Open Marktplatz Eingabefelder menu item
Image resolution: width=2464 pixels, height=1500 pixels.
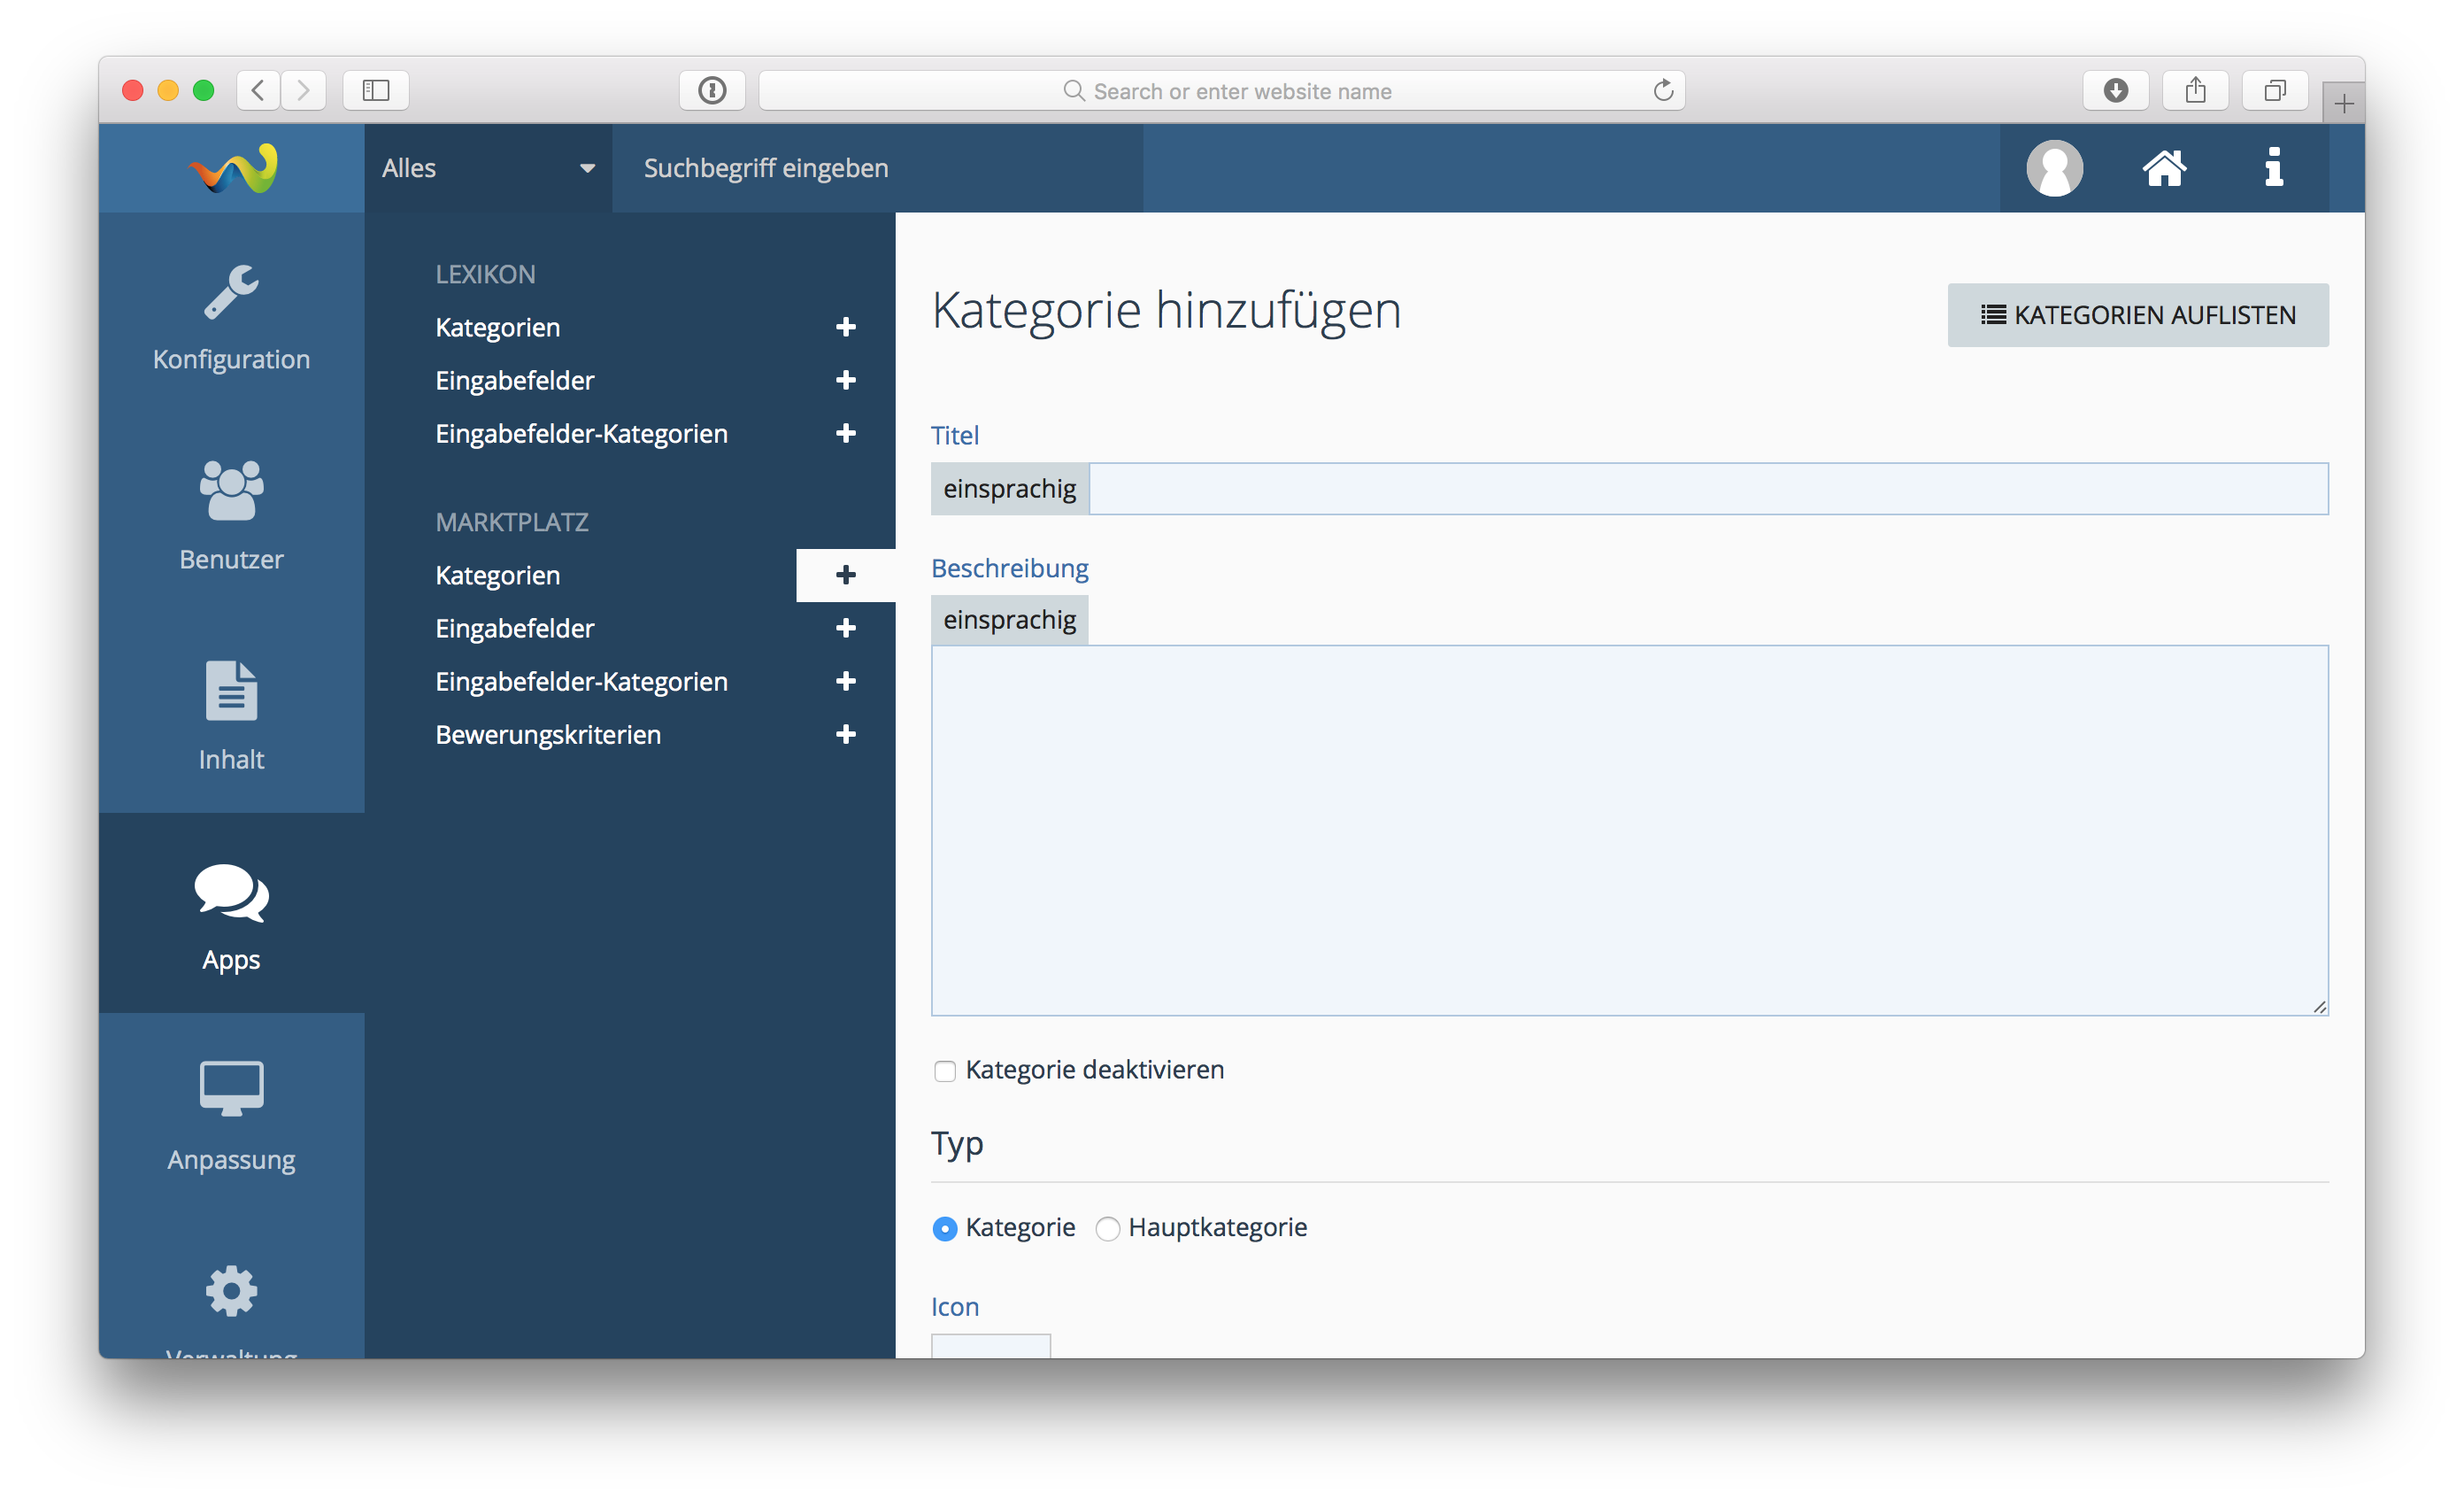tap(514, 629)
